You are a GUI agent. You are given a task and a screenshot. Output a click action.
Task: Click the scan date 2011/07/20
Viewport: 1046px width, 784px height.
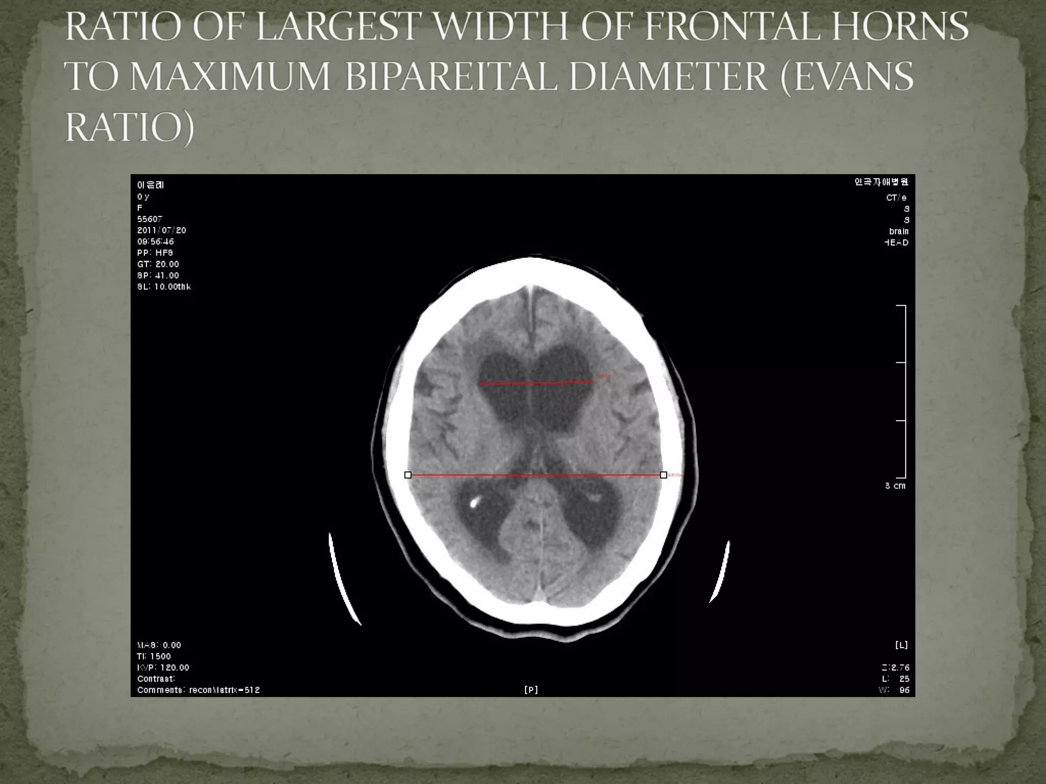[x=161, y=230]
